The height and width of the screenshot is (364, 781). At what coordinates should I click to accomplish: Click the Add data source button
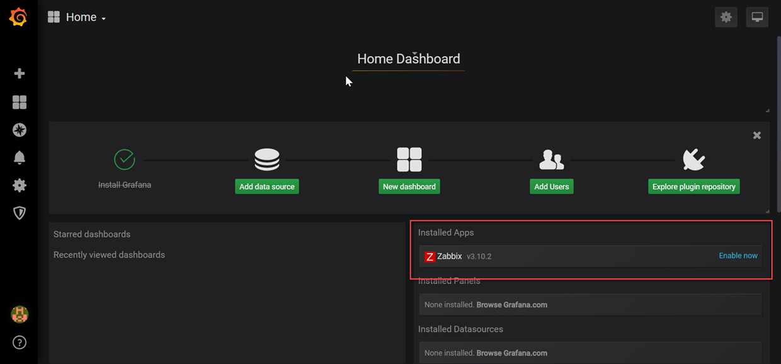(267, 186)
